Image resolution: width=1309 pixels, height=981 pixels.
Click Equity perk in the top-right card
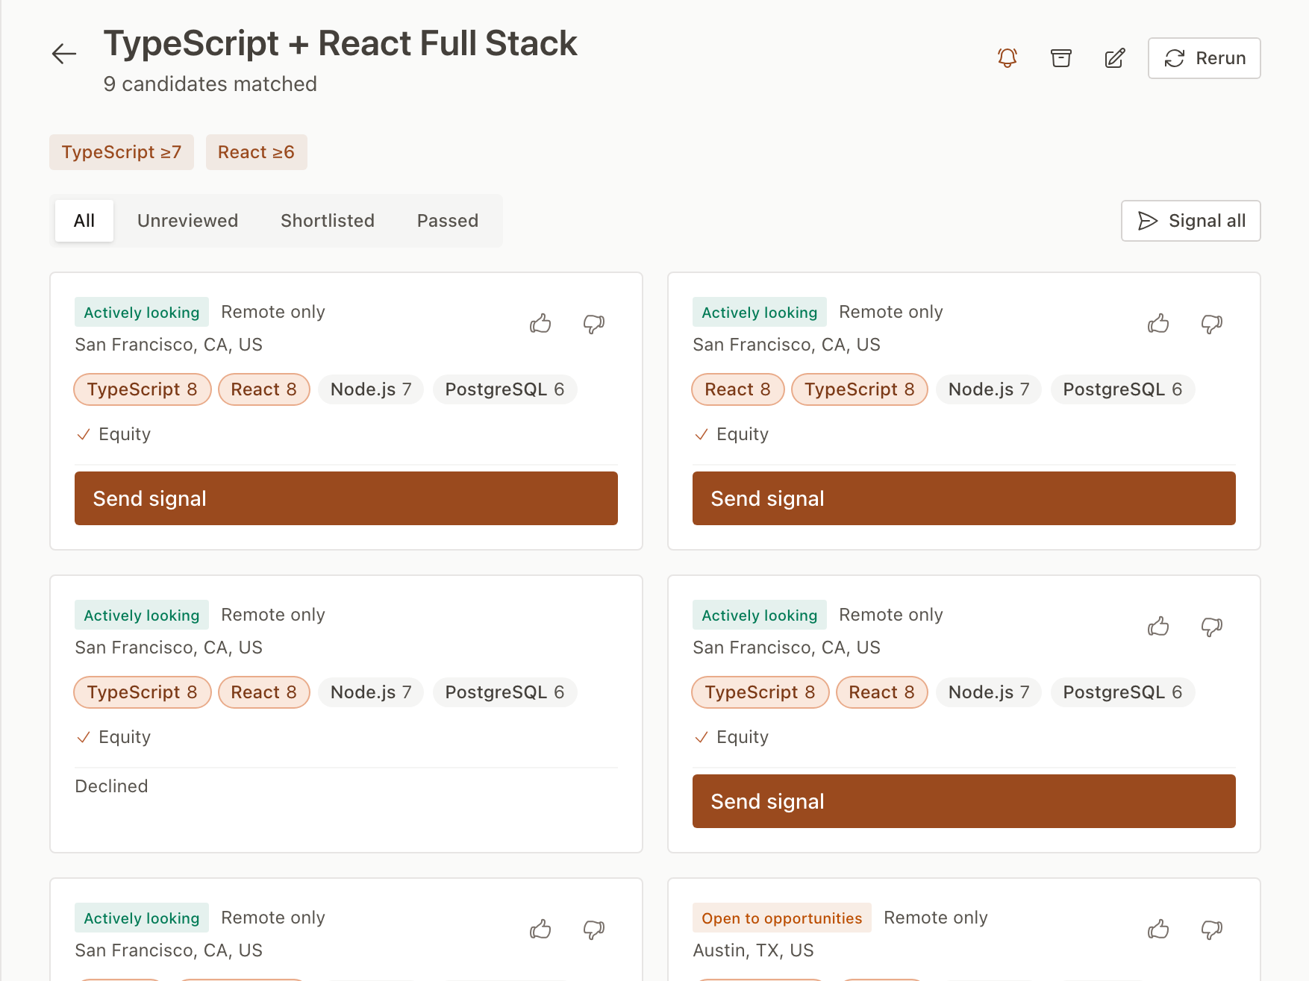(731, 434)
